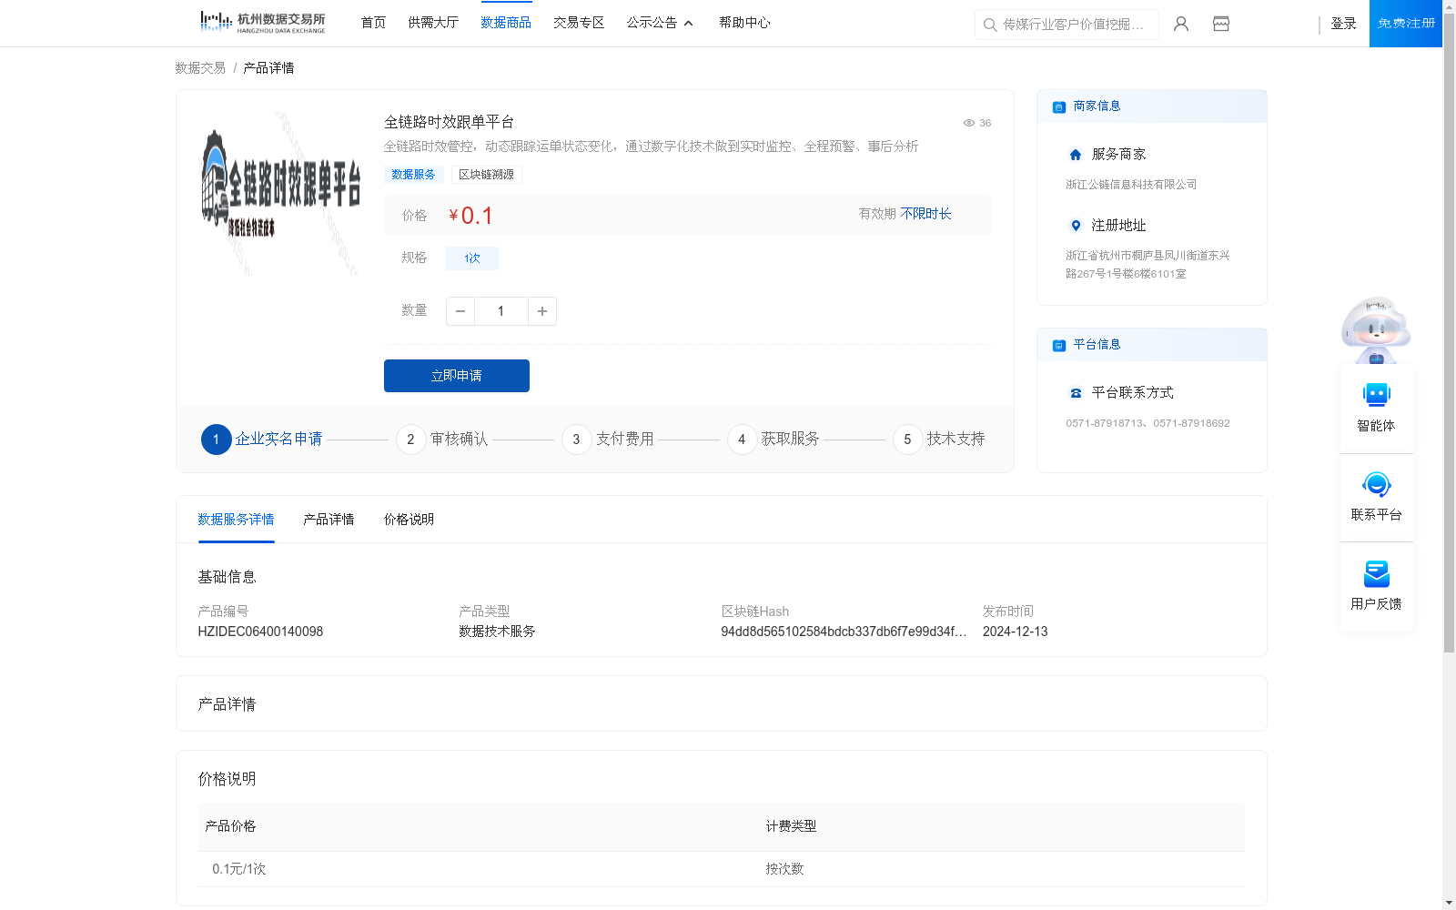Open the user profile icon
The image size is (1456, 910).
click(1181, 24)
